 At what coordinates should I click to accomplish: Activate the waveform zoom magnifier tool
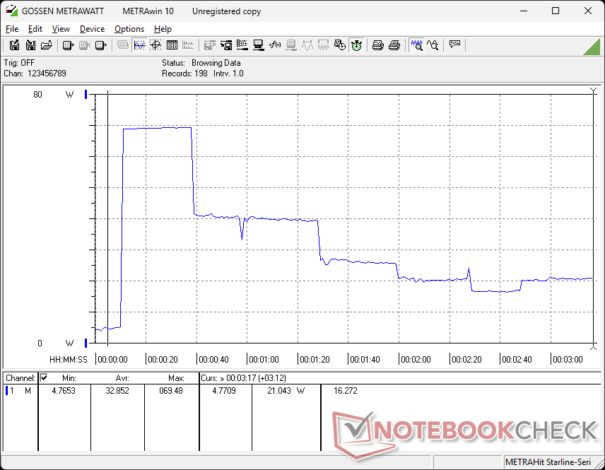417,45
